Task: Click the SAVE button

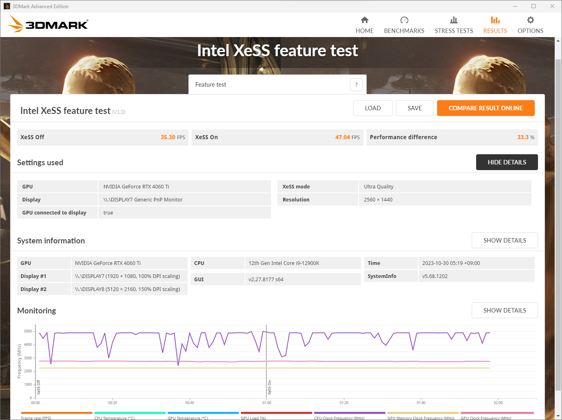Action: pos(415,108)
